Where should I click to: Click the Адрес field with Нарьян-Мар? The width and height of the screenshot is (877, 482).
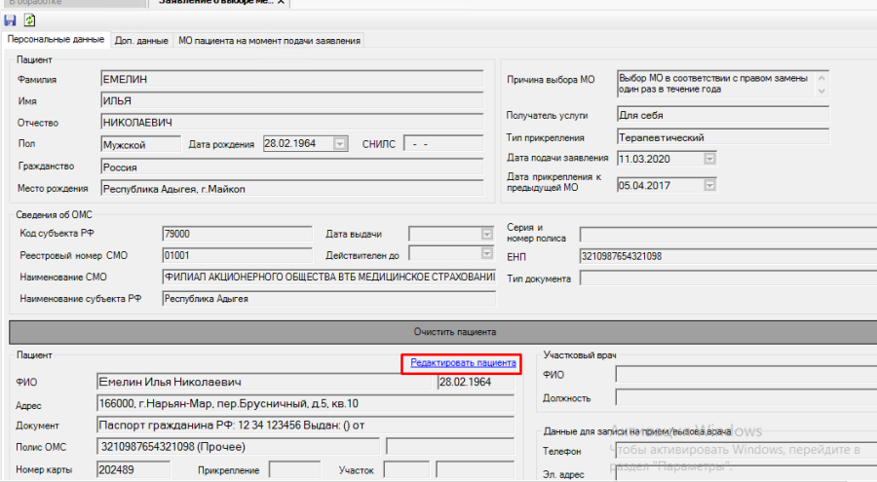tap(305, 403)
